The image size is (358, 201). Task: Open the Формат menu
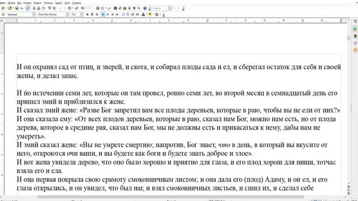coord(37,3)
